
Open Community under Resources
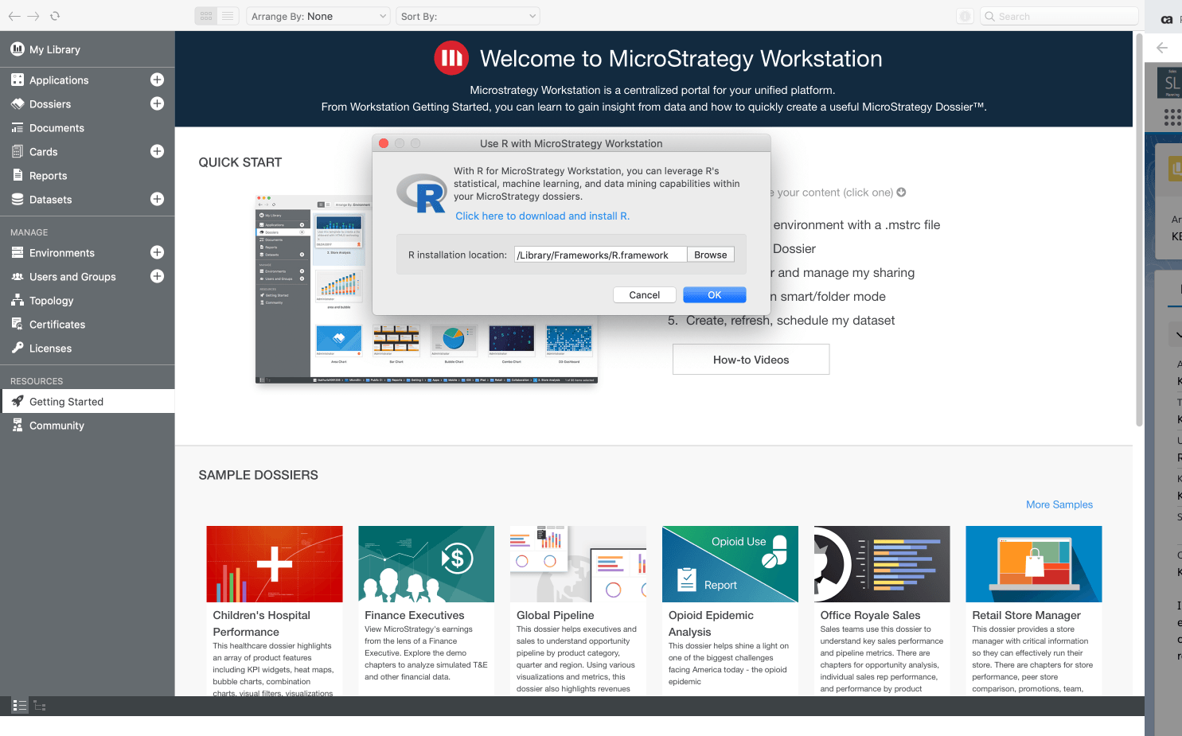click(x=88, y=426)
